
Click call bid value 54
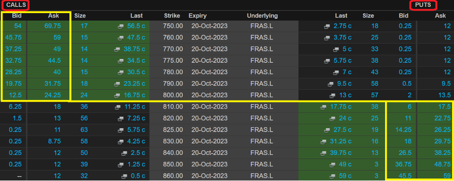18,26
